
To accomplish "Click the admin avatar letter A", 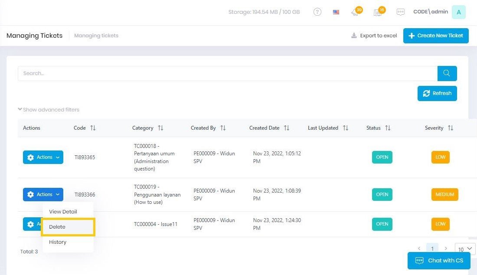I will click(x=458, y=12).
